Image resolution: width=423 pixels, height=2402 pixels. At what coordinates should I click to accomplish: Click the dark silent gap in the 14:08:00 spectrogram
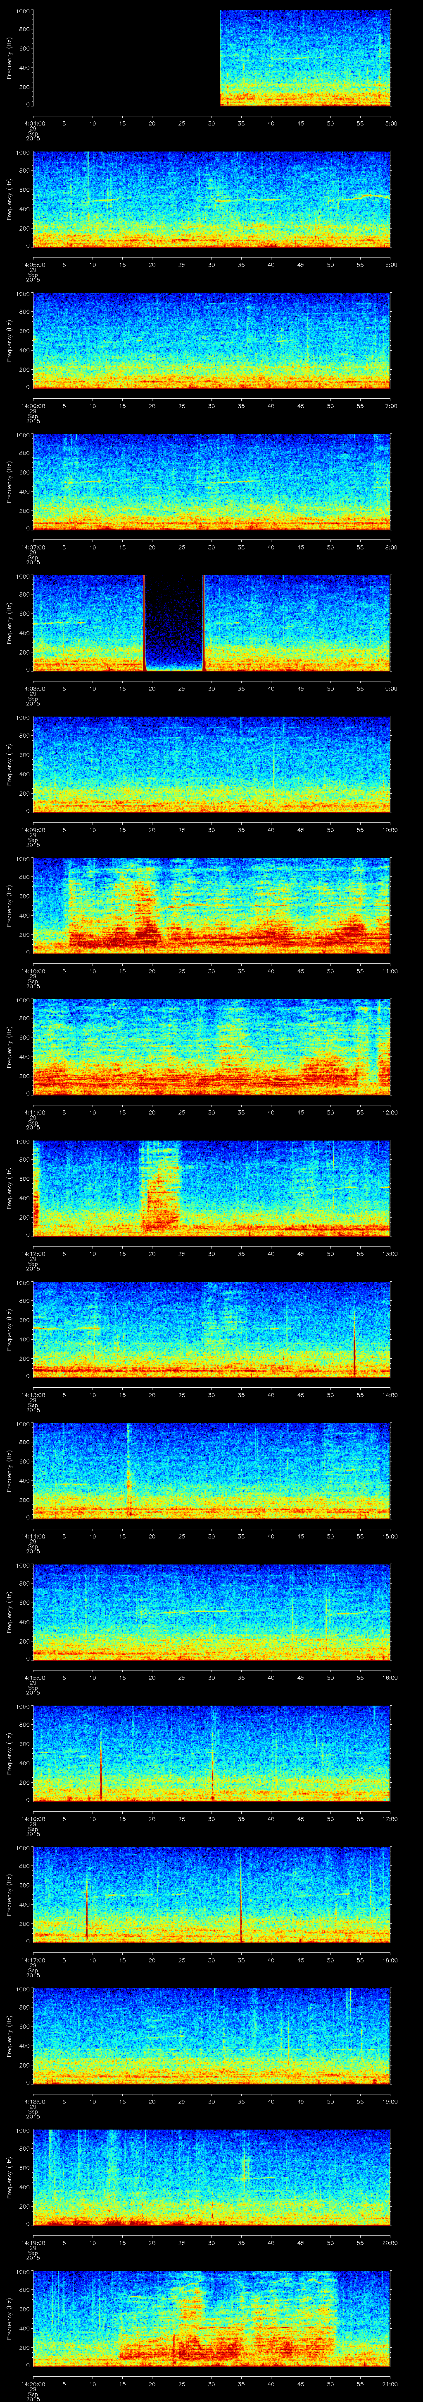click(174, 623)
